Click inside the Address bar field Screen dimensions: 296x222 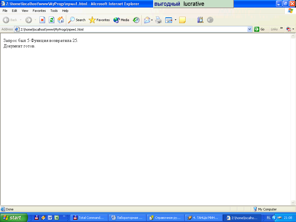click(133, 29)
